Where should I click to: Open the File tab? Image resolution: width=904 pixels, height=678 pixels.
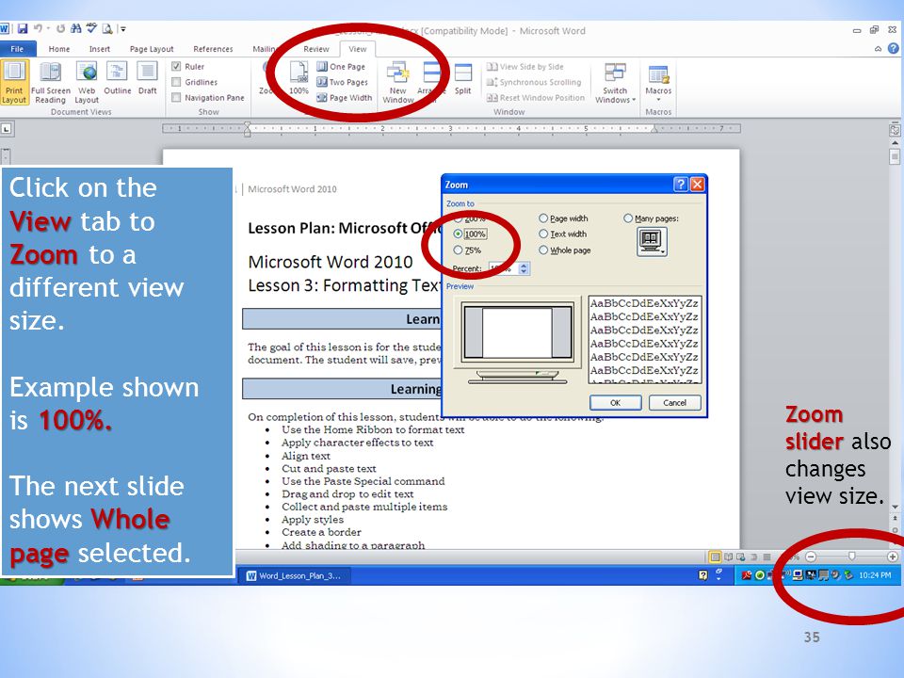pos(17,49)
